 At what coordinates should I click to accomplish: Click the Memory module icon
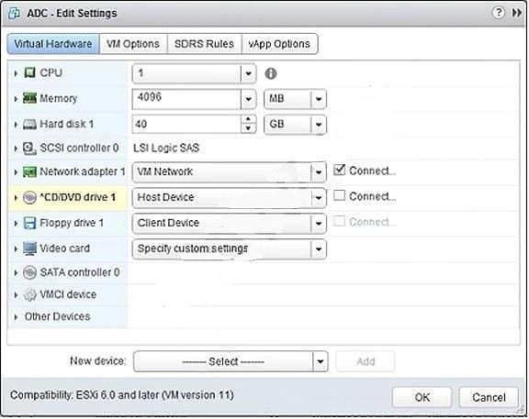(29, 98)
